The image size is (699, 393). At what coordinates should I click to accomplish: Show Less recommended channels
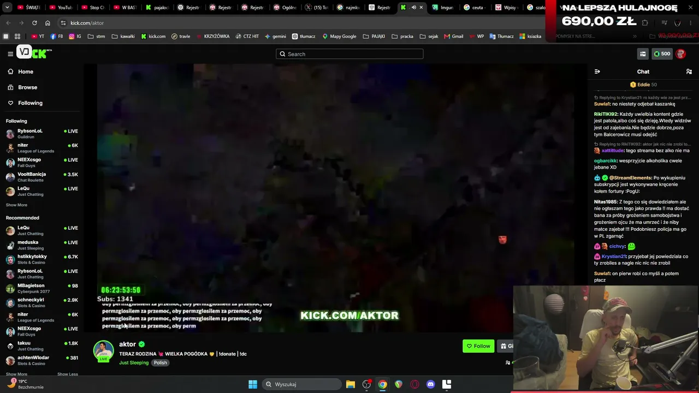(x=68, y=374)
